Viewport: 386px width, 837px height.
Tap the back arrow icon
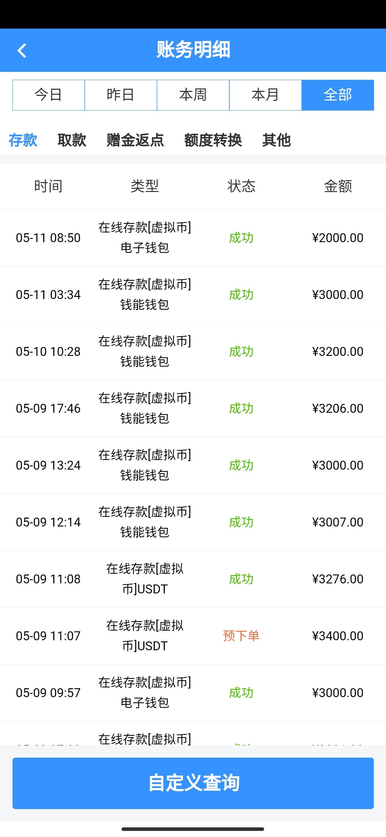pos(22,50)
